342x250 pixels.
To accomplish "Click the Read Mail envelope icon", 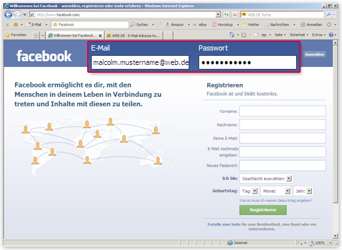I will pos(256,35).
